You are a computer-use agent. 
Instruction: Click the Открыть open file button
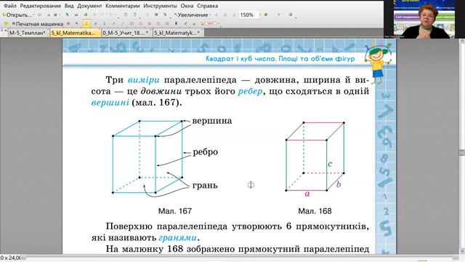[17, 15]
